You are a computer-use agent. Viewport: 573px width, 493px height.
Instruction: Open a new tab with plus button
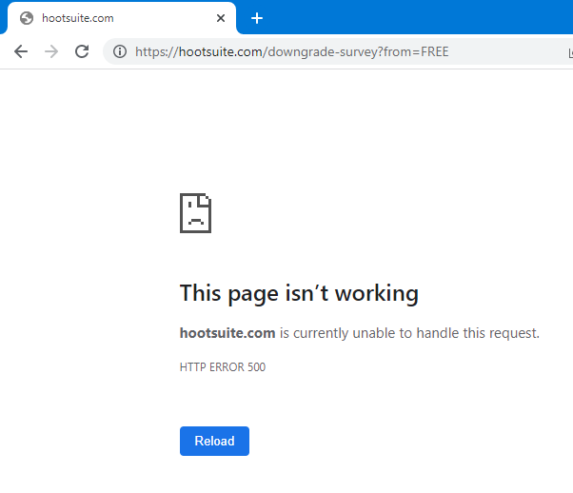point(257,18)
